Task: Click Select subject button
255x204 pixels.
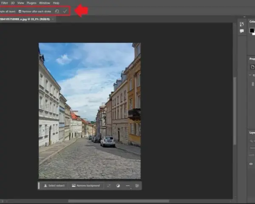Action: tap(54, 186)
